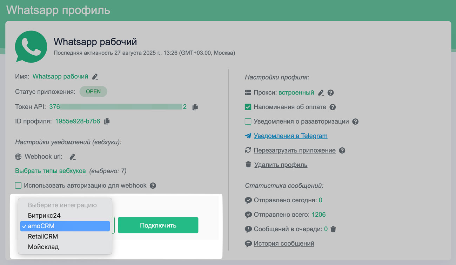Open История сообщений link
Screen dimensions: 456x265
pyautogui.click(x=284, y=244)
